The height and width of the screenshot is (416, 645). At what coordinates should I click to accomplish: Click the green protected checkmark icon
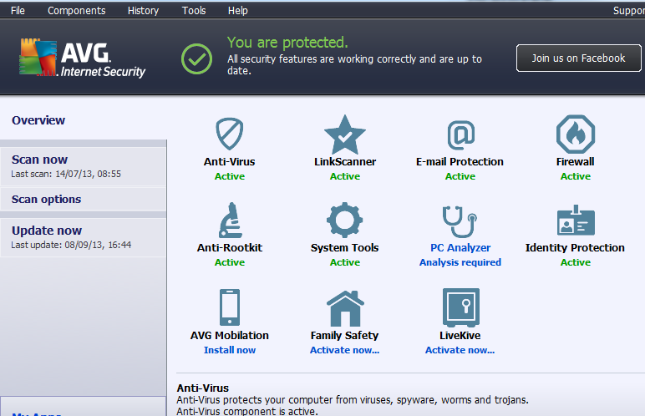coord(196,58)
